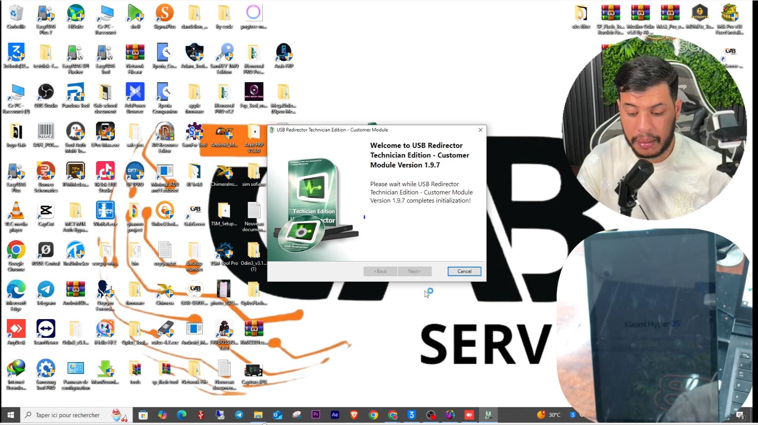The width and height of the screenshot is (758, 425).
Task: Select the EasyJTAG Plus 2 icon
Action: [x=46, y=19]
